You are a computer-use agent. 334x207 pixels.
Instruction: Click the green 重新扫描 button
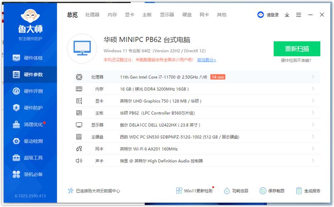click(297, 49)
